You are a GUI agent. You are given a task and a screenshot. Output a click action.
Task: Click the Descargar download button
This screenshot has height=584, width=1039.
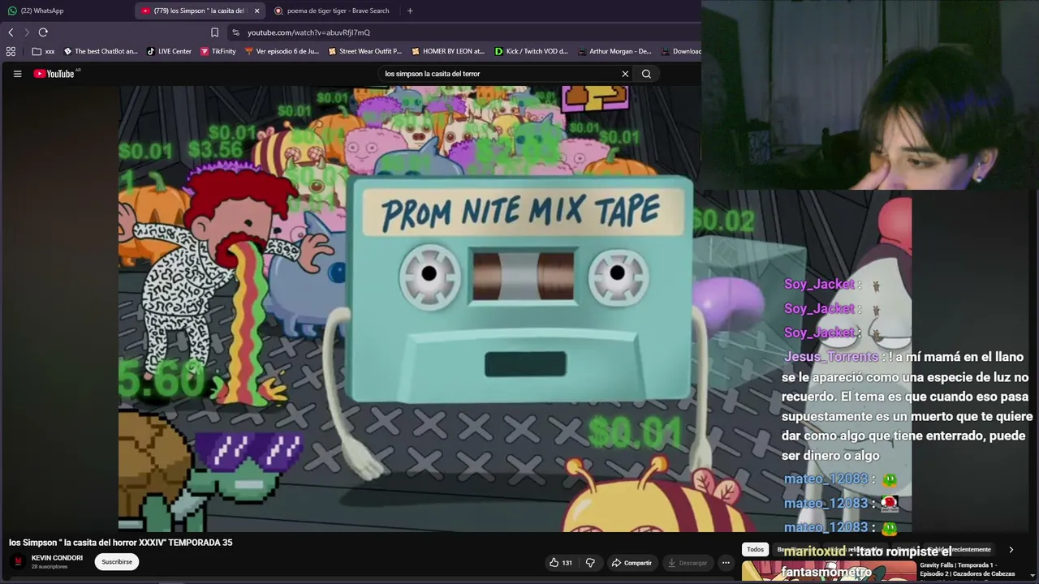[688, 563]
